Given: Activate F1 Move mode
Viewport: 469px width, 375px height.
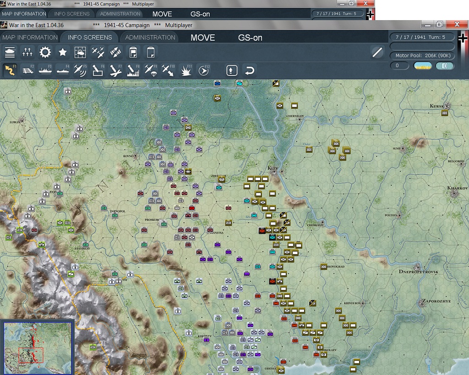Looking at the screenshot, I should click(x=10, y=70).
